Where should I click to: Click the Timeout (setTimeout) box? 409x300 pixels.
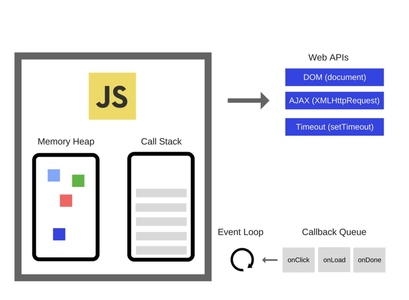coord(334,127)
